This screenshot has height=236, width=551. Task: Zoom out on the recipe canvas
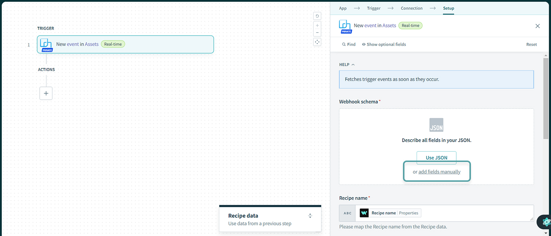[317, 33]
